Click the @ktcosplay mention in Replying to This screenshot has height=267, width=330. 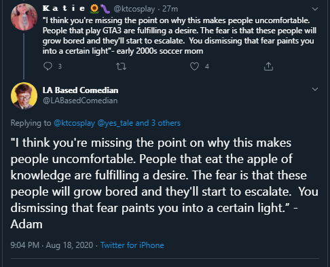click(74, 123)
